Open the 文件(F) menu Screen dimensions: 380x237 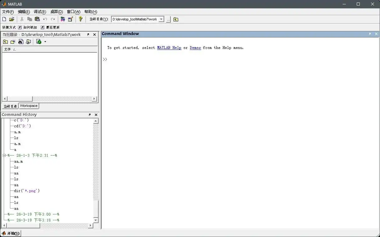point(8,12)
